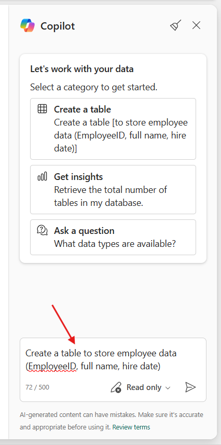Click the Copilot title text
The width and height of the screenshot is (221, 445).
(x=58, y=26)
